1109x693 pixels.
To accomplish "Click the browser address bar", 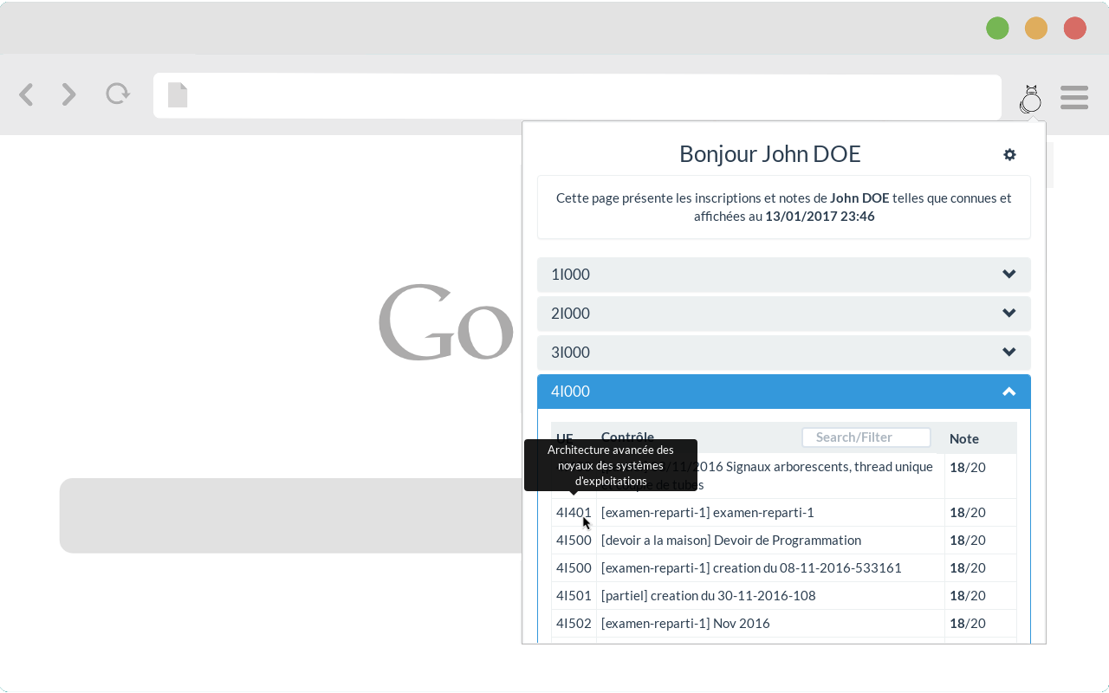I will coord(578,96).
